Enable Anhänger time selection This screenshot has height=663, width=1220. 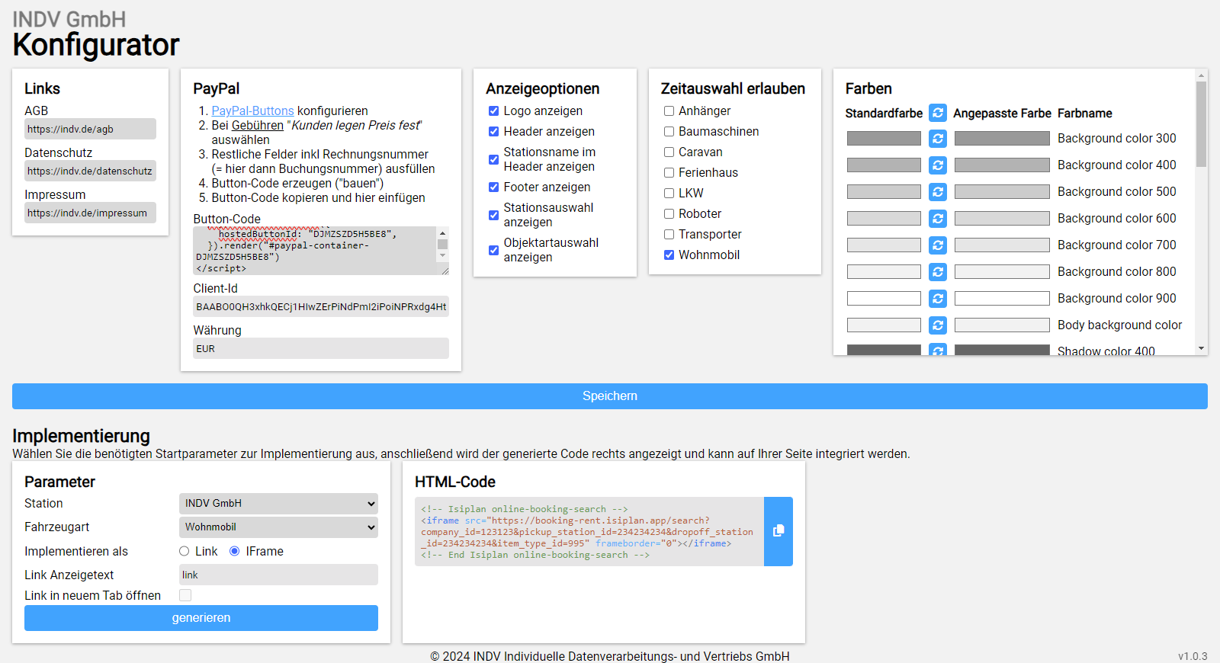tap(669, 111)
